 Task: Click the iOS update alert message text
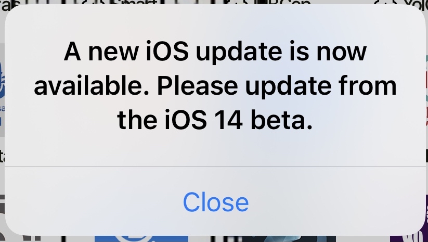[x=215, y=85]
